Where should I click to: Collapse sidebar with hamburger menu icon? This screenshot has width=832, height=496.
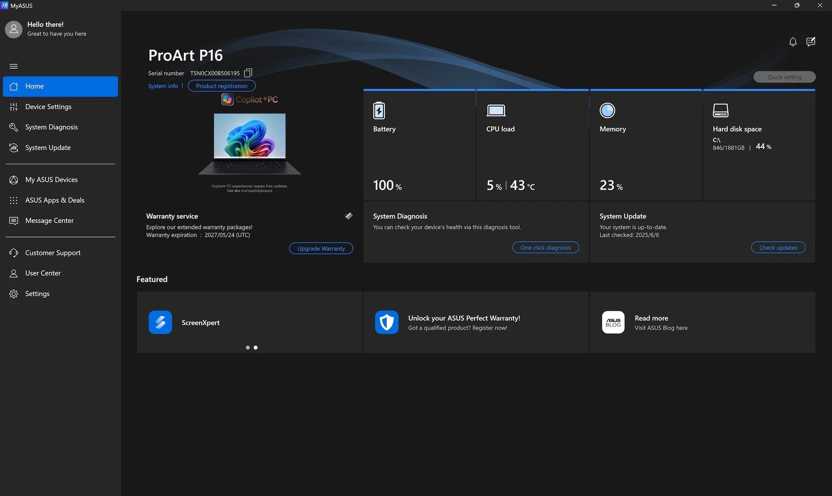(x=13, y=66)
